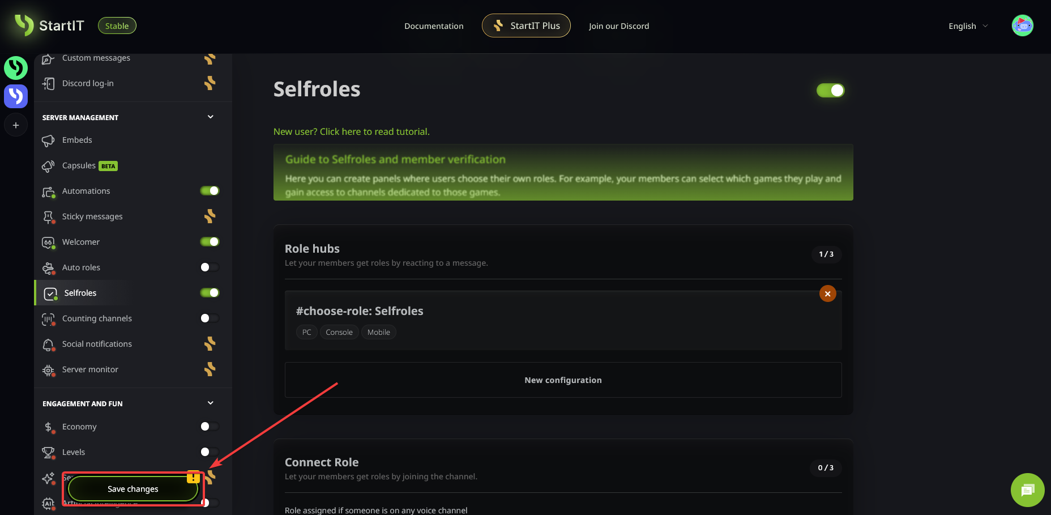Turn off the Welcomer toggle
The image size is (1051, 515).
click(210, 242)
